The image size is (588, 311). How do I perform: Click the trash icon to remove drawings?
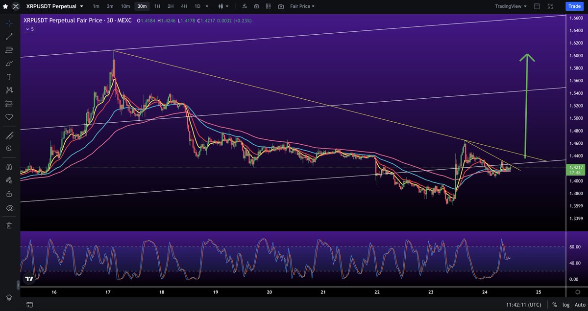[9, 225]
